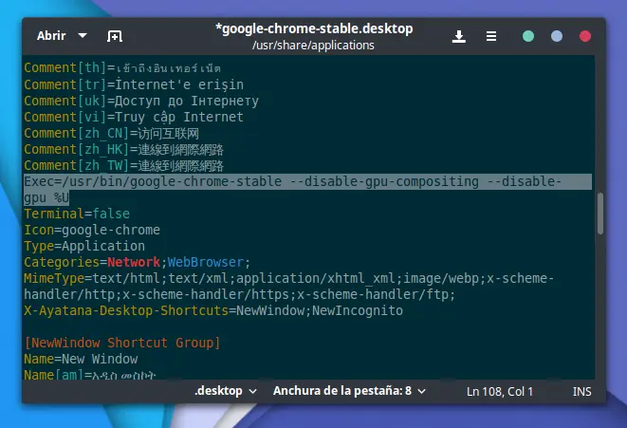Viewport: 627px width, 428px height.
Task: Click the [NewWindow Shortcut Group] header
Action: point(122,344)
